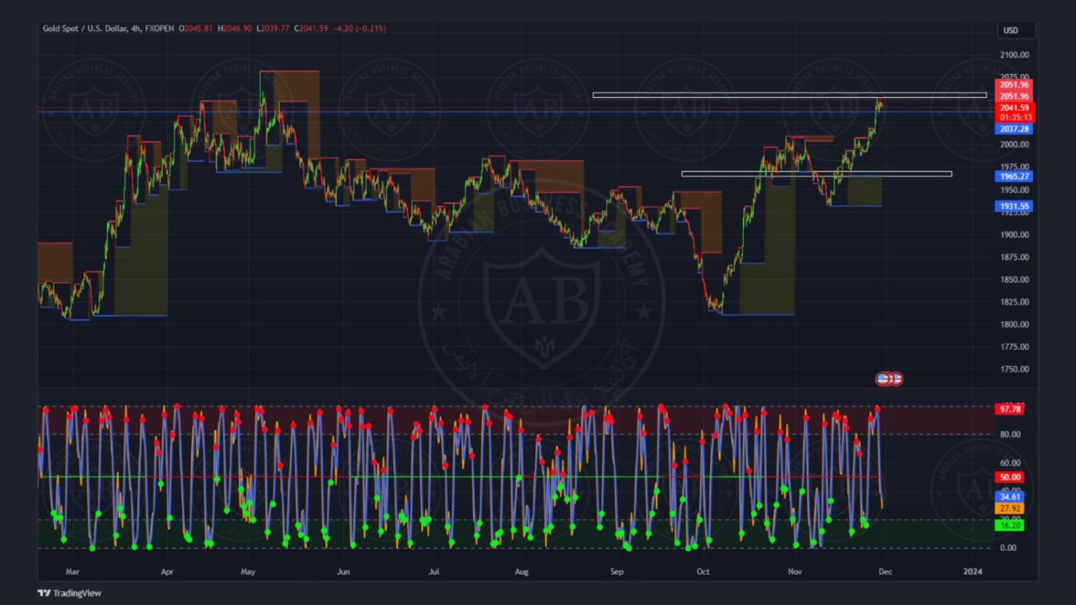1076x605 pixels.
Task: Select the 4h interval label in the chart legend
Action: point(136,29)
